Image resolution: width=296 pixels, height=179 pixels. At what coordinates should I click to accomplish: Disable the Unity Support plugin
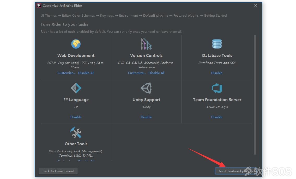coord(146,117)
